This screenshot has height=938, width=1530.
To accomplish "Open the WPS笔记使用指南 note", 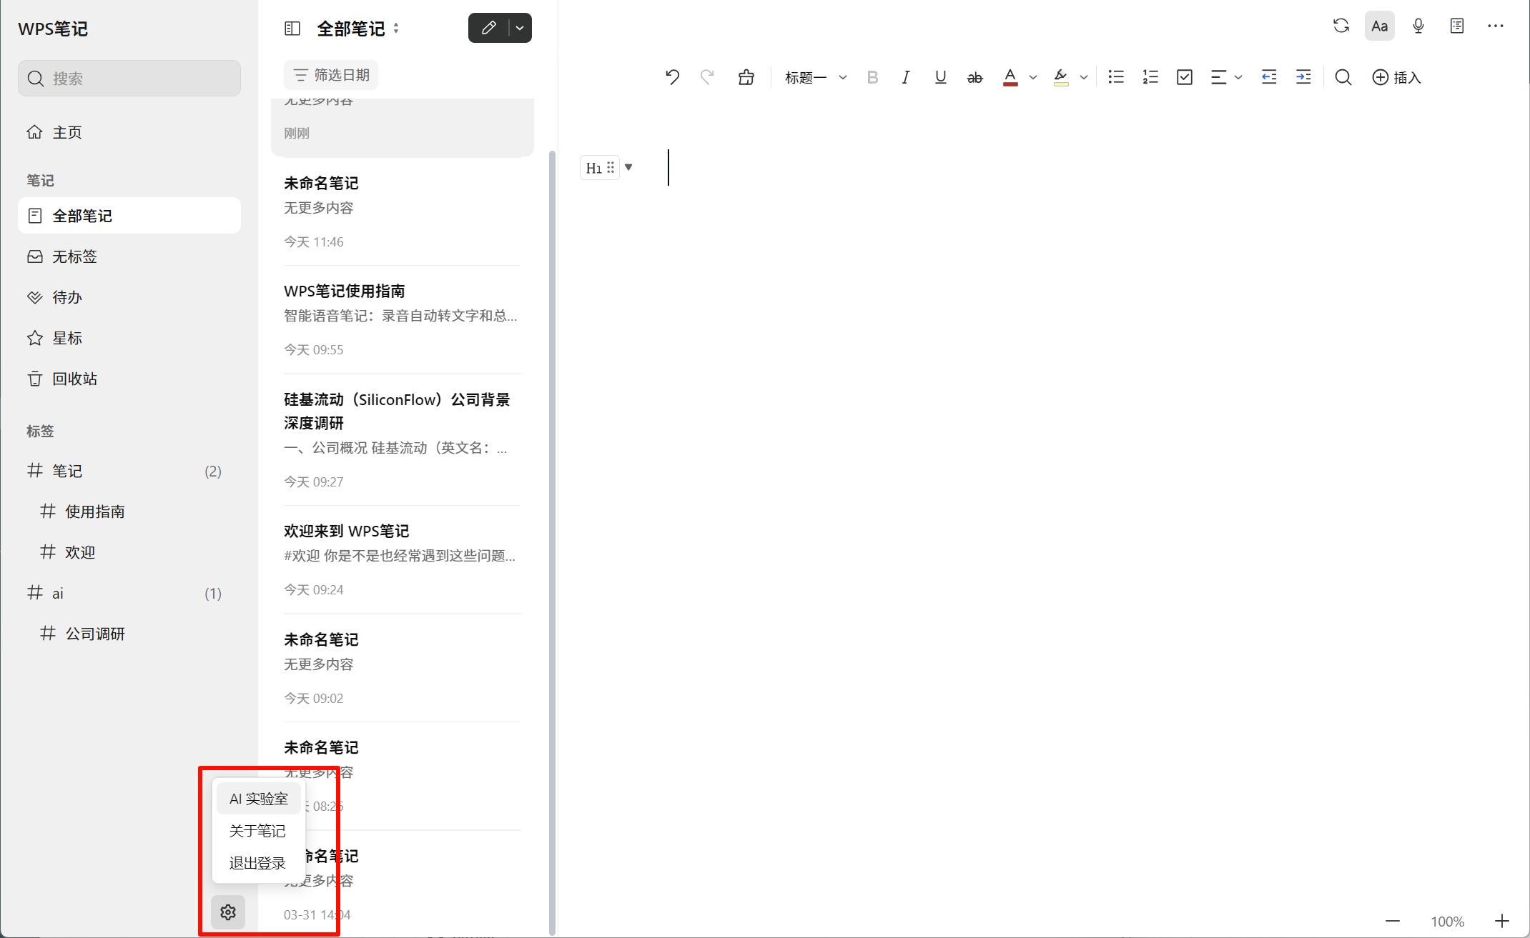I will coord(403,319).
